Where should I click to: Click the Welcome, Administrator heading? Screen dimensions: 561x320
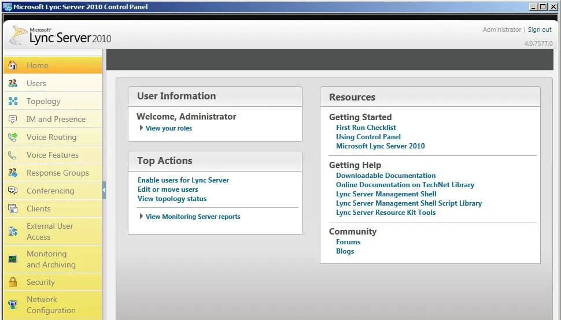186,117
